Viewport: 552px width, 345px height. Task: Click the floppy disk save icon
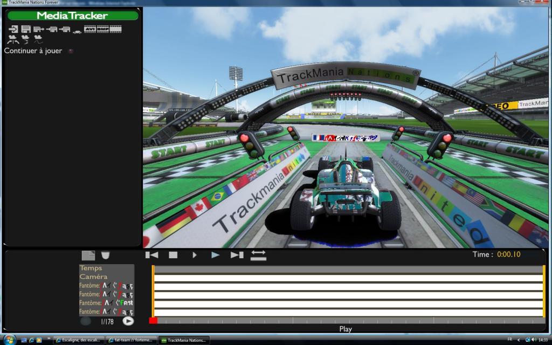tap(26, 29)
